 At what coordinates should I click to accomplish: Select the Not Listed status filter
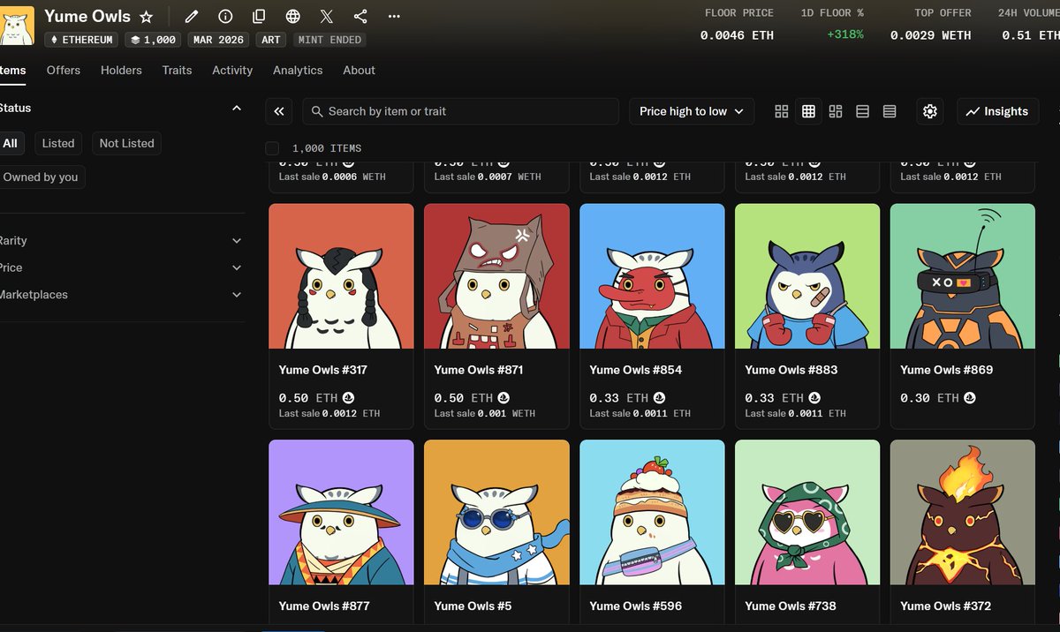[x=126, y=143]
